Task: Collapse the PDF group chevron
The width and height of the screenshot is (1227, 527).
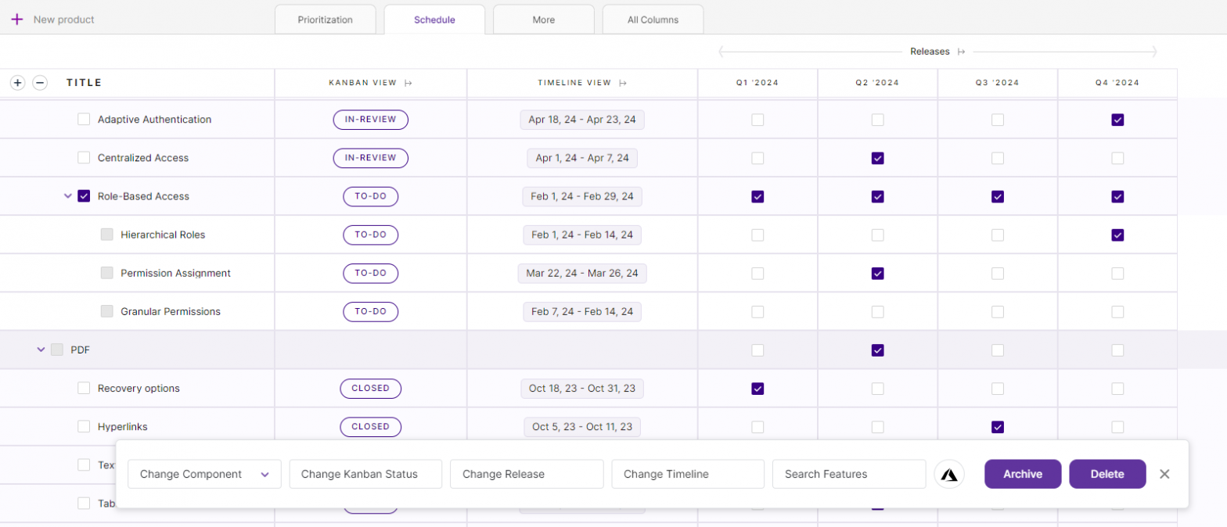Action: pyautogui.click(x=41, y=350)
